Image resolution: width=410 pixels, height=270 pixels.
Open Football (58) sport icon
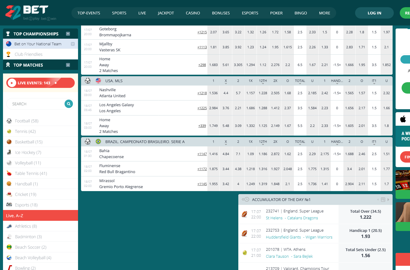9,121
